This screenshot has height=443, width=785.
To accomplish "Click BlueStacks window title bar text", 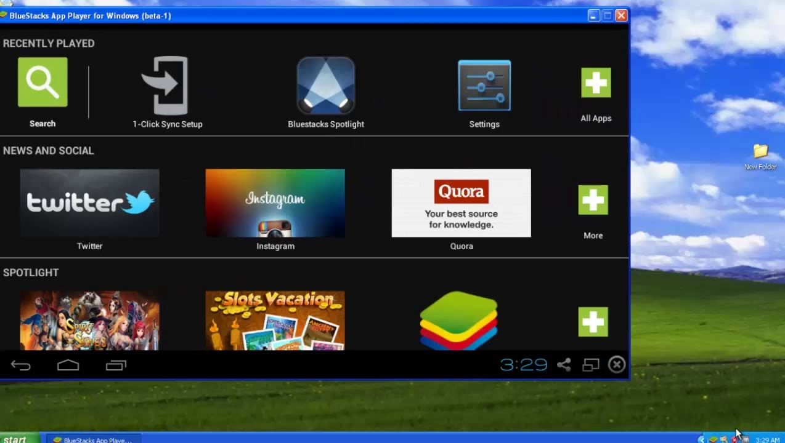I will [x=90, y=15].
